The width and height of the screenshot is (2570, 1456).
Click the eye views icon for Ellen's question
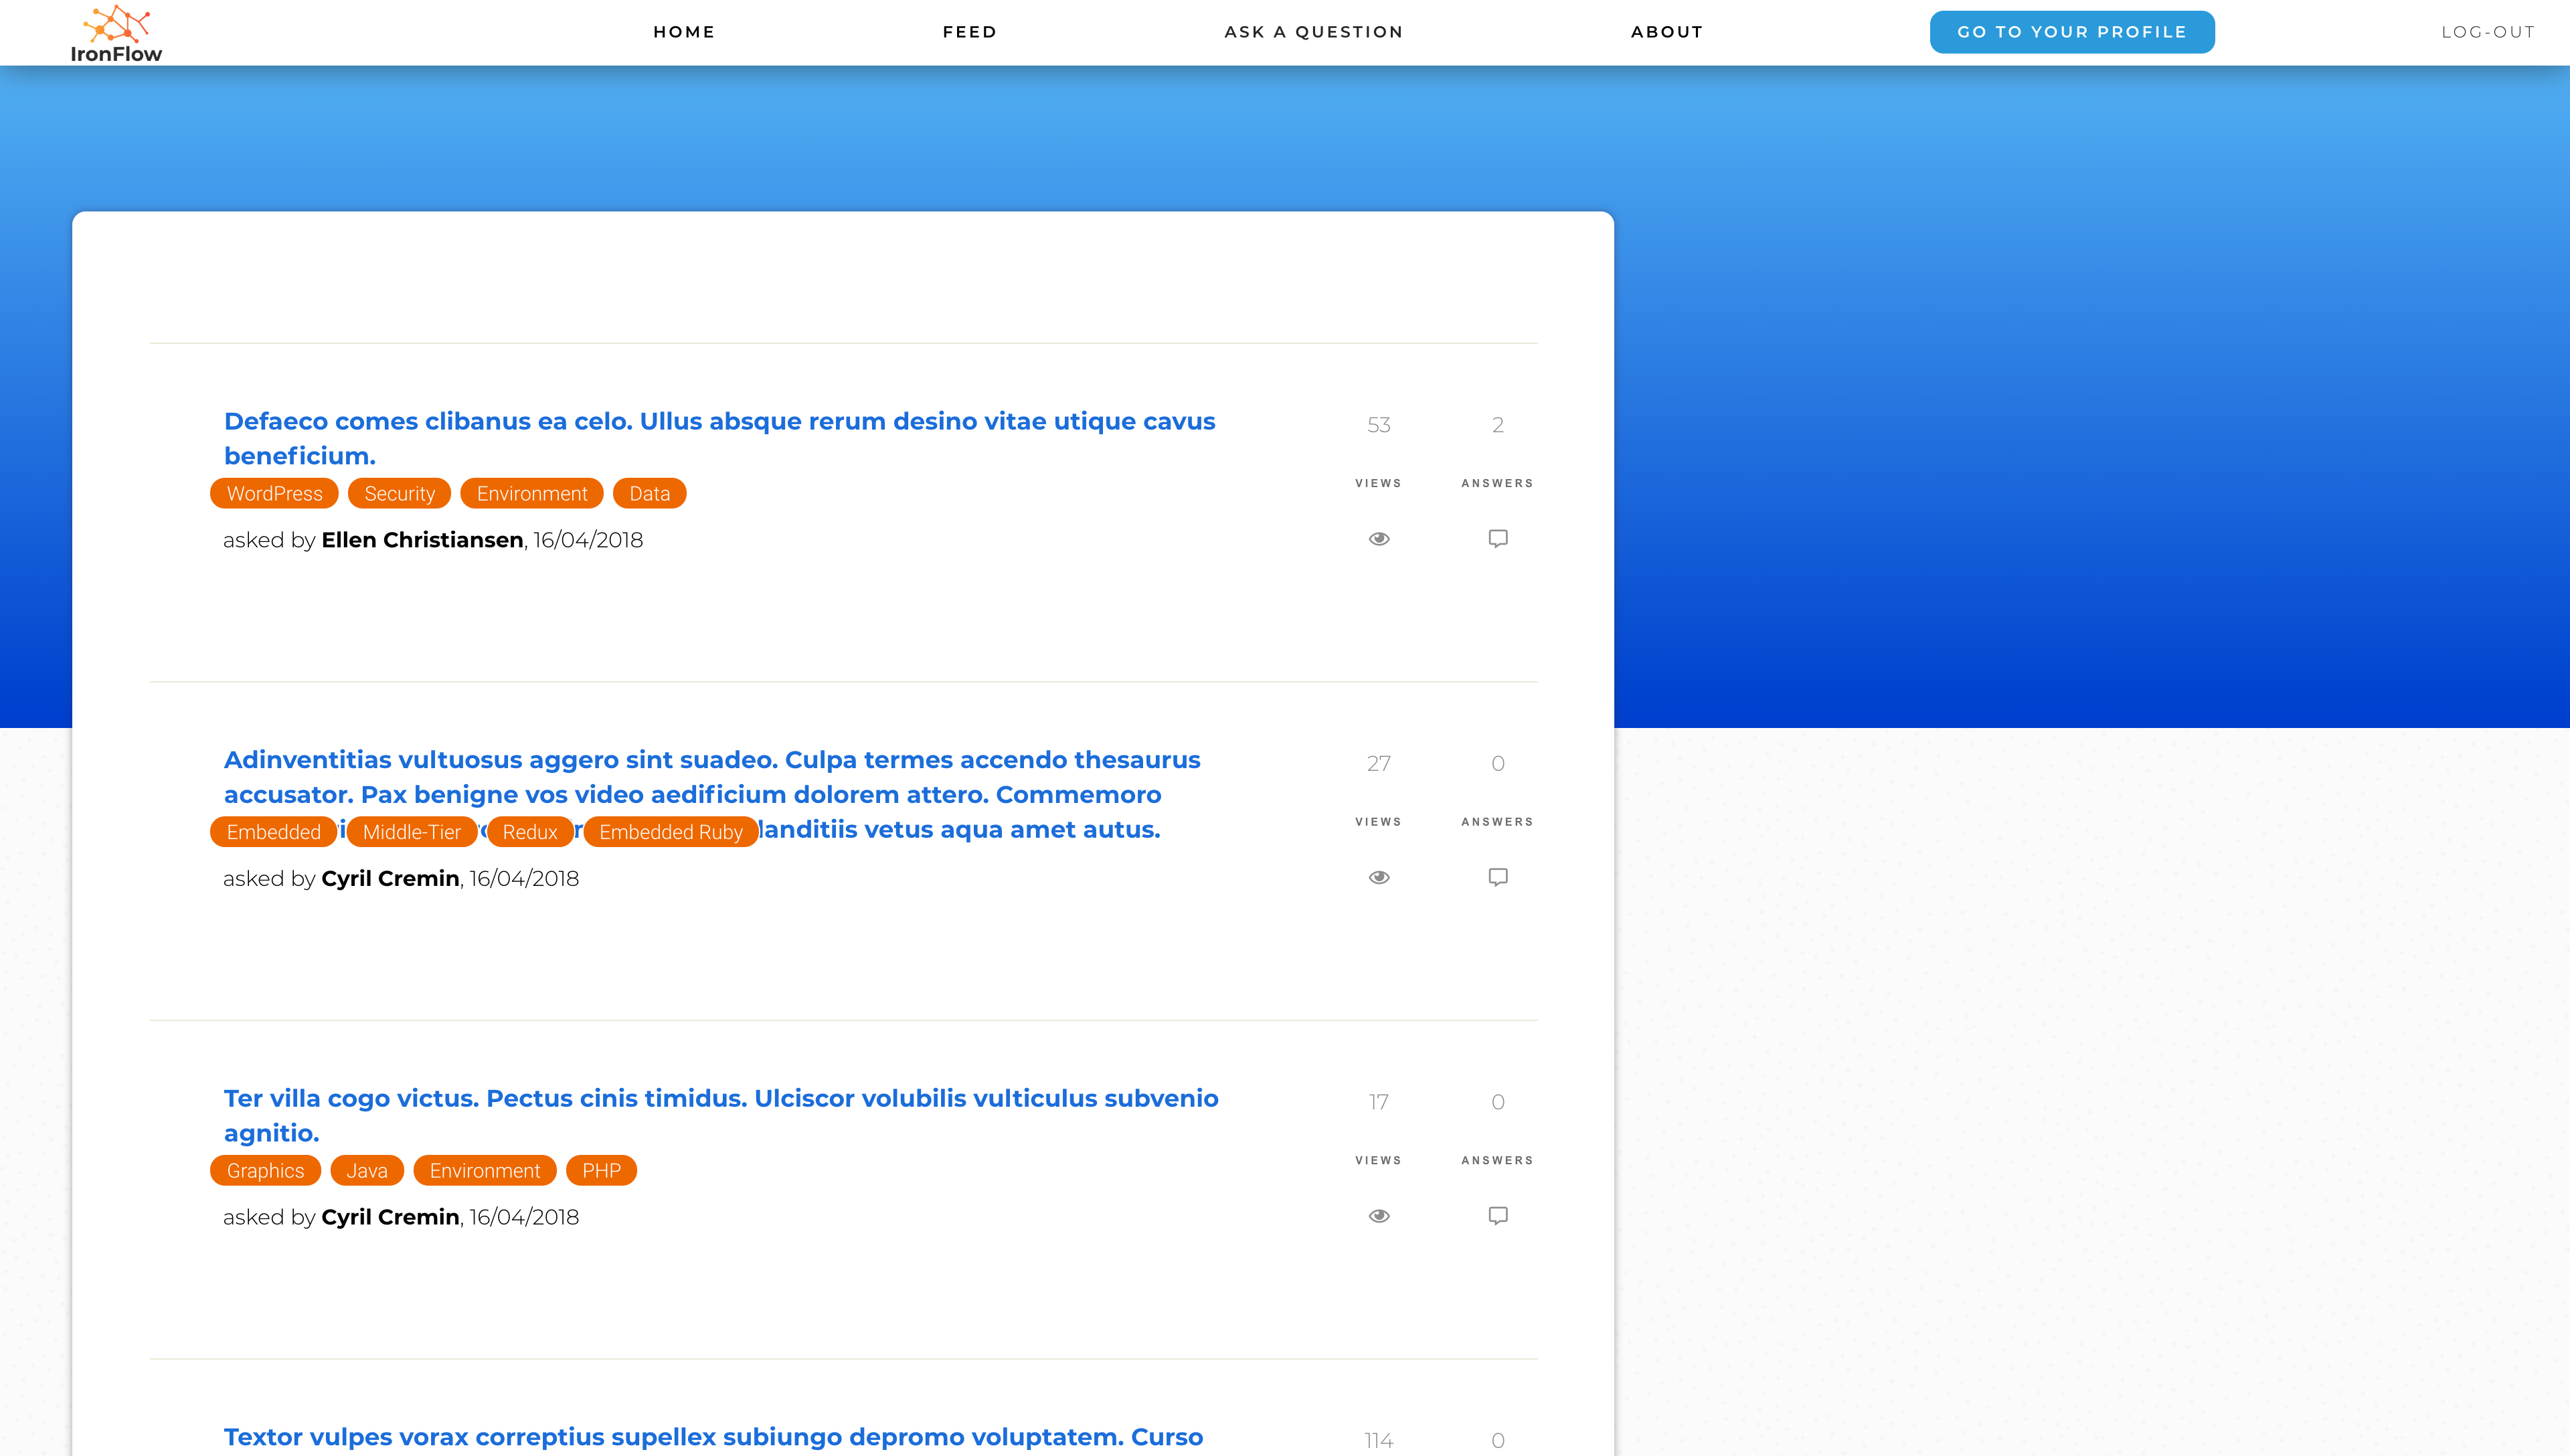1378,539
